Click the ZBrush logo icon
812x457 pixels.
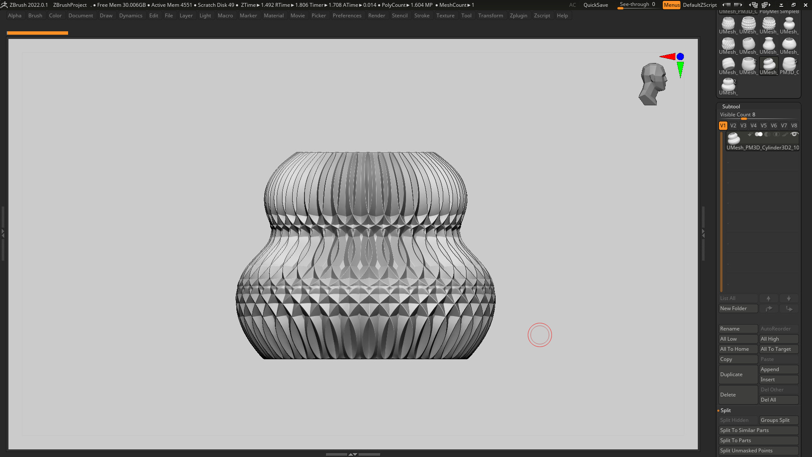[x=4, y=5]
